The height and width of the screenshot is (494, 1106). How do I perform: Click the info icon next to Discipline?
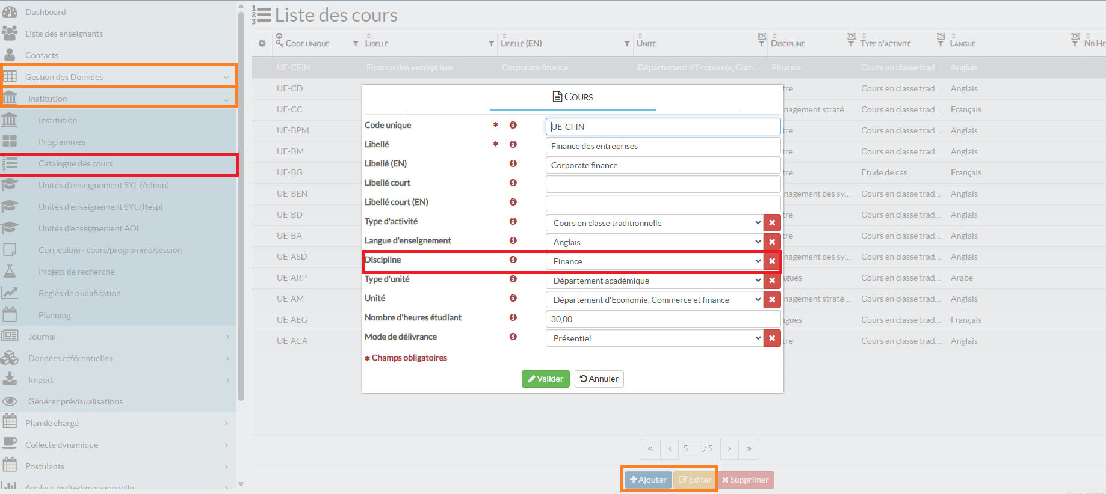(513, 260)
